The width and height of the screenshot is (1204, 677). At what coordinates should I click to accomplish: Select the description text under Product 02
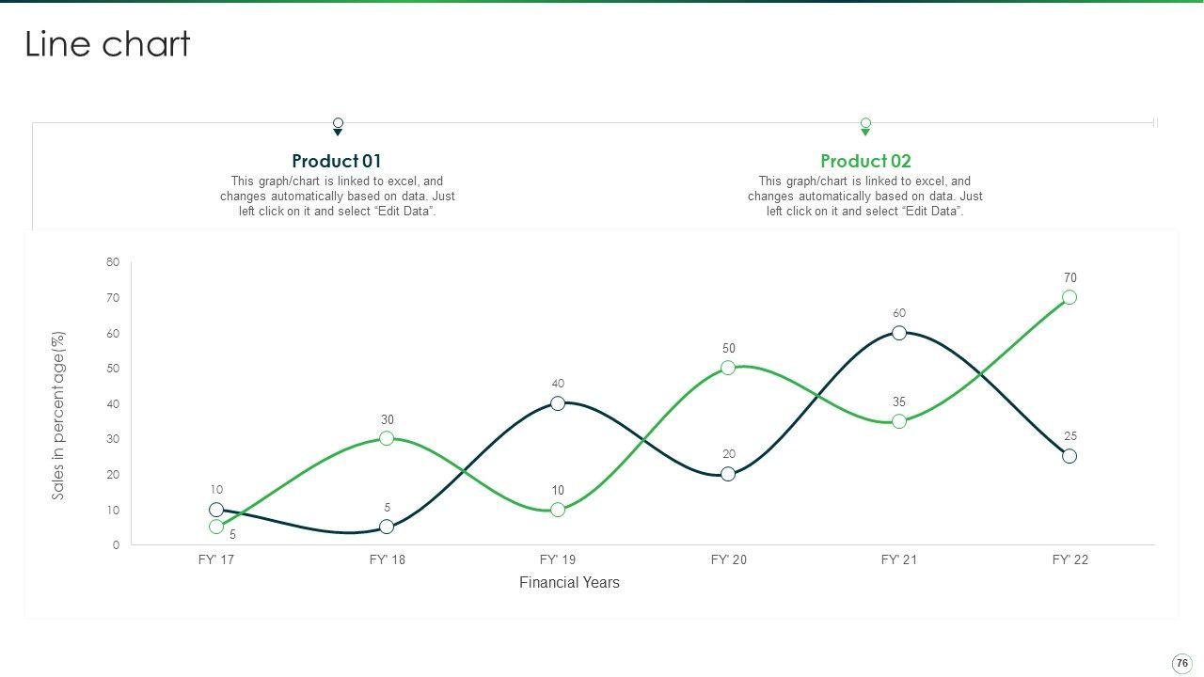click(865, 196)
